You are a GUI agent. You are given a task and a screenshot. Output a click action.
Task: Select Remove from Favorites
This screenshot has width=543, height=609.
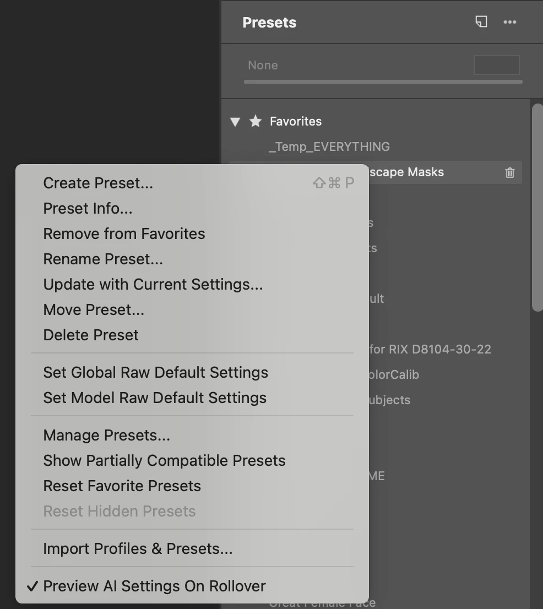point(124,233)
